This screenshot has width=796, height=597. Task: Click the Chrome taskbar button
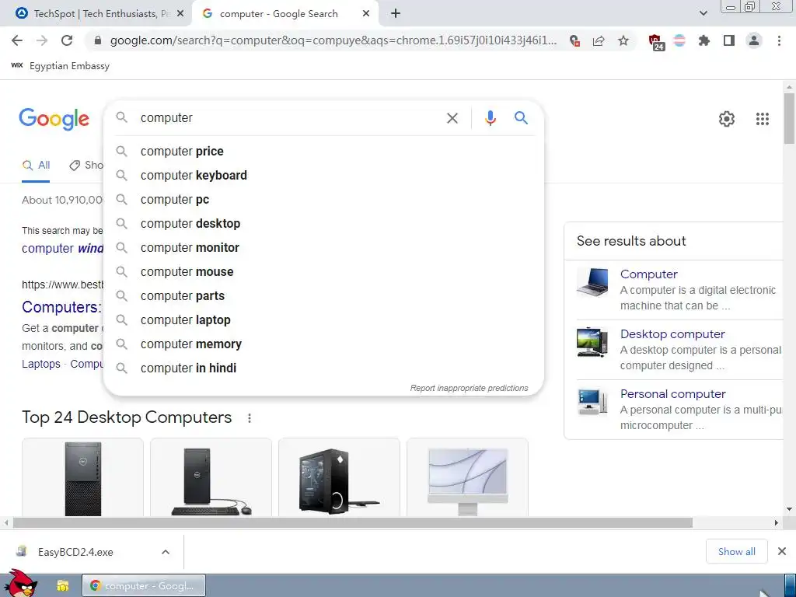[144, 586]
